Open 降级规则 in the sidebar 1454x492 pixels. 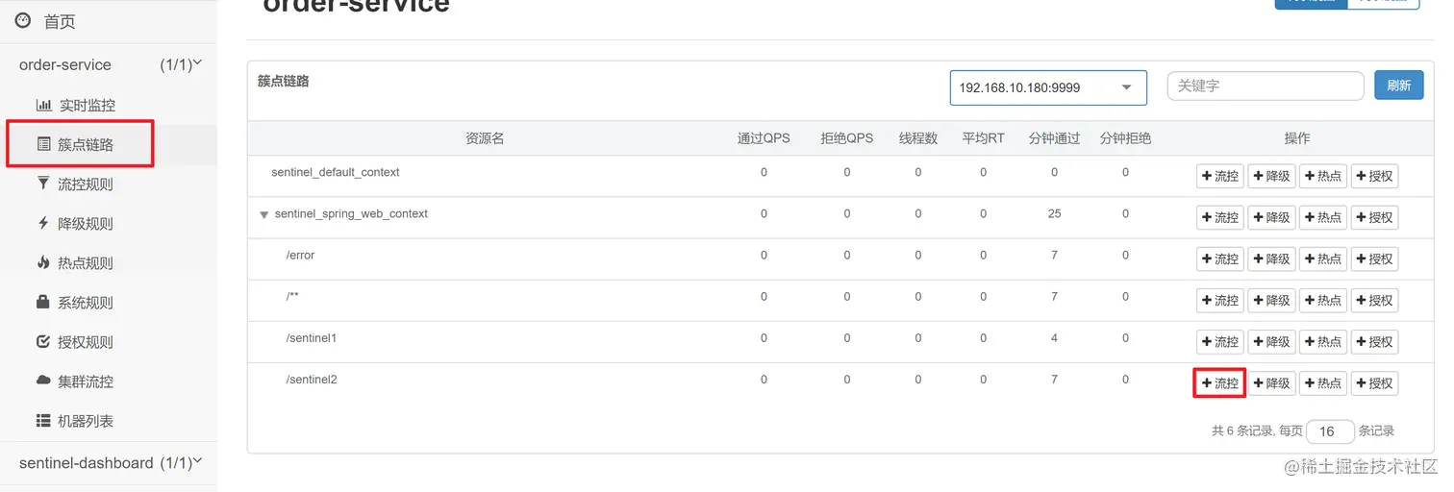tap(86, 223)
